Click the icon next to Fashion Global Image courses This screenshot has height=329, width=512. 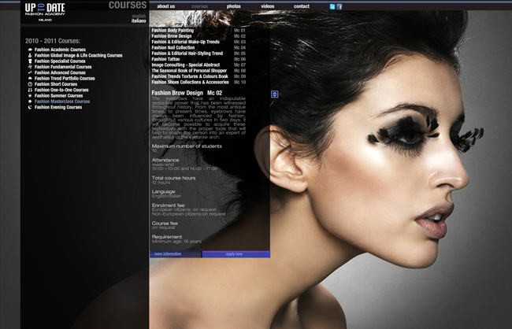[30, 55]
